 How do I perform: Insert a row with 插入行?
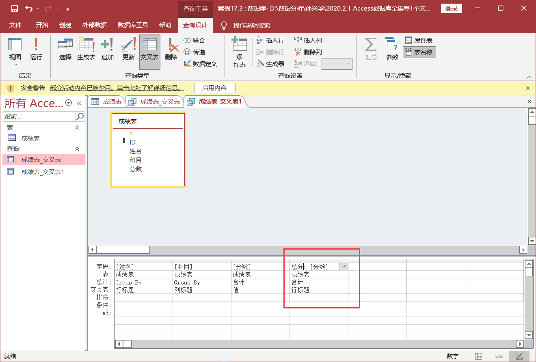tap(270, 40)
